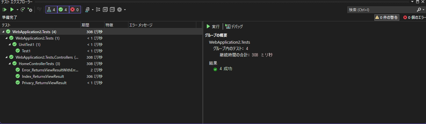Viewport: 426px width, 124px height.
Task: Select the WebApplication2.Tests (4) root row
Action: [x=101, y=32]
